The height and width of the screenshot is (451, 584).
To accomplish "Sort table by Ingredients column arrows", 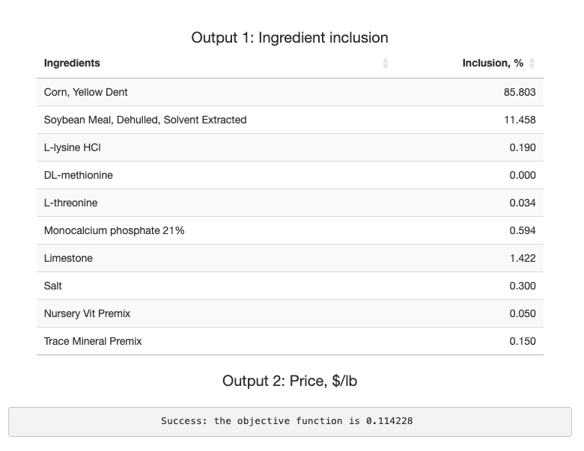I will coord(385,64).
